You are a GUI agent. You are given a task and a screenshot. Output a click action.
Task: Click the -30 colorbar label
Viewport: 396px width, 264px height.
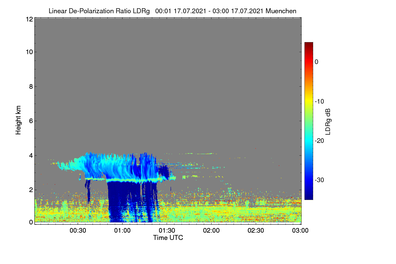[x=319, y=180]
